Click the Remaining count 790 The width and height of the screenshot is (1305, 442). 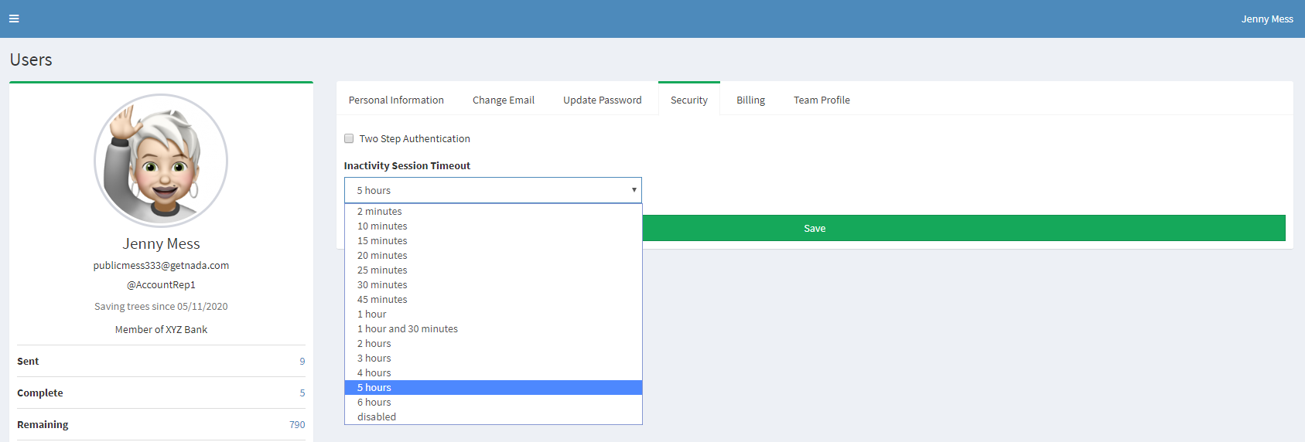click(297, 424)
